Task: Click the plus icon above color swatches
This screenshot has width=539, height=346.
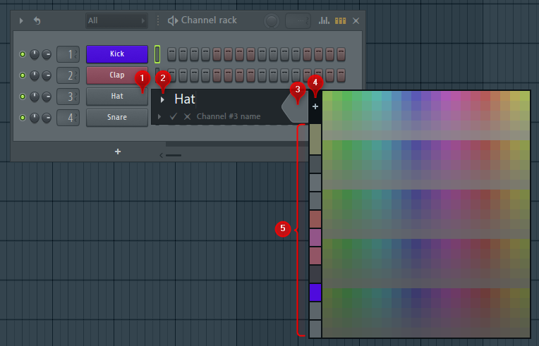Action: [x=315, y=107]
